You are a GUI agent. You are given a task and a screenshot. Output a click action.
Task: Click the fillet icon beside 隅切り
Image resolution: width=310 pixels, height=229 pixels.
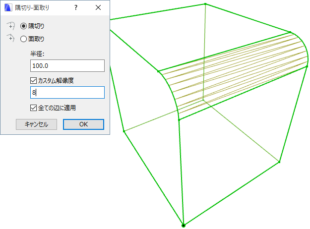pos(11,26)
